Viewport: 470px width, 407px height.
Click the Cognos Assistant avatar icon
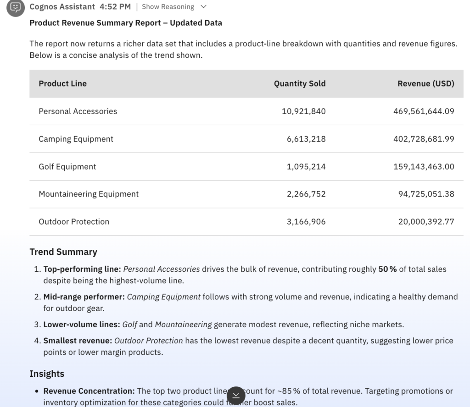15,7
